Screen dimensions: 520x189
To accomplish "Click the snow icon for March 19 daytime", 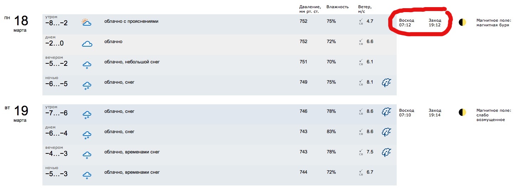I will coord(87,134).
